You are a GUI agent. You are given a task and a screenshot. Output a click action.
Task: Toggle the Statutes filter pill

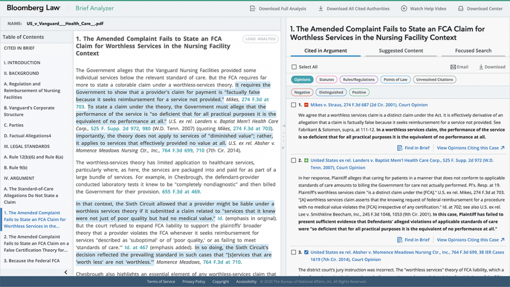click(326, 80)
